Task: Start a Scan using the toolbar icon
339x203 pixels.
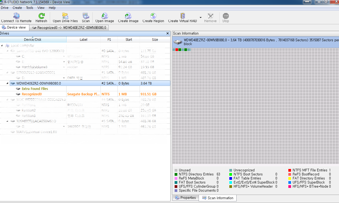Action: point(86,16)
